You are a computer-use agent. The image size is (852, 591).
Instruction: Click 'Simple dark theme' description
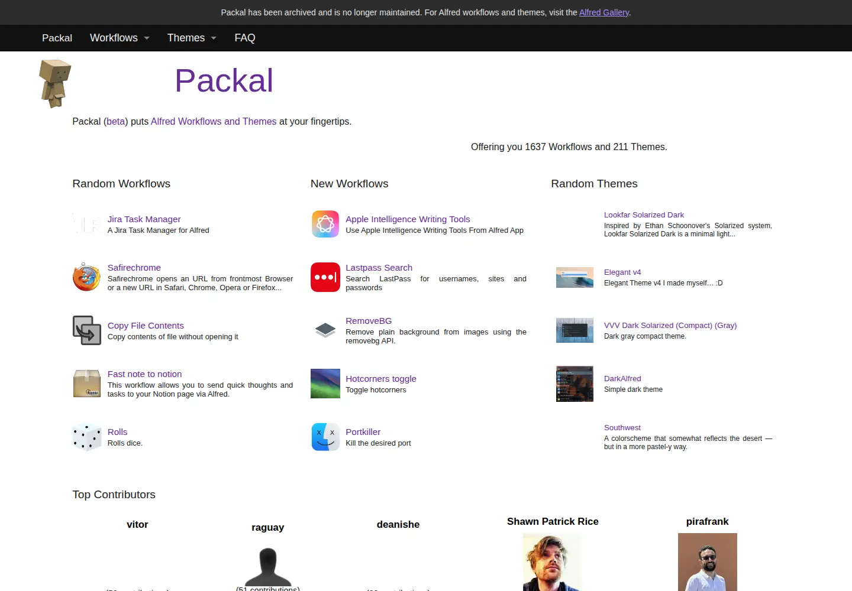(633, 389)
